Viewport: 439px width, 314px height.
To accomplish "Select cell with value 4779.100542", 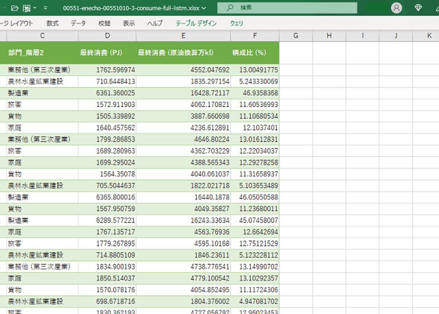I will pos(183,278).
